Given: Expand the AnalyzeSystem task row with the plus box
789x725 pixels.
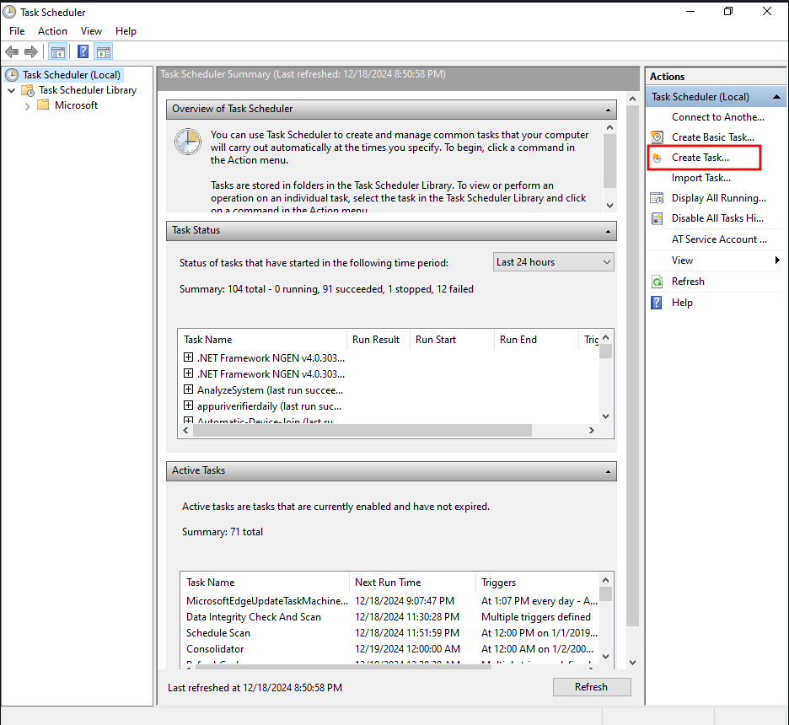Looking at the screenshot, I should tap(189, 389).
